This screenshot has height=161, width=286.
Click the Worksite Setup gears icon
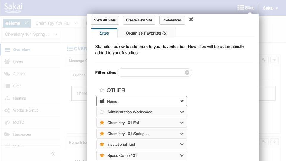pos(7,110)
